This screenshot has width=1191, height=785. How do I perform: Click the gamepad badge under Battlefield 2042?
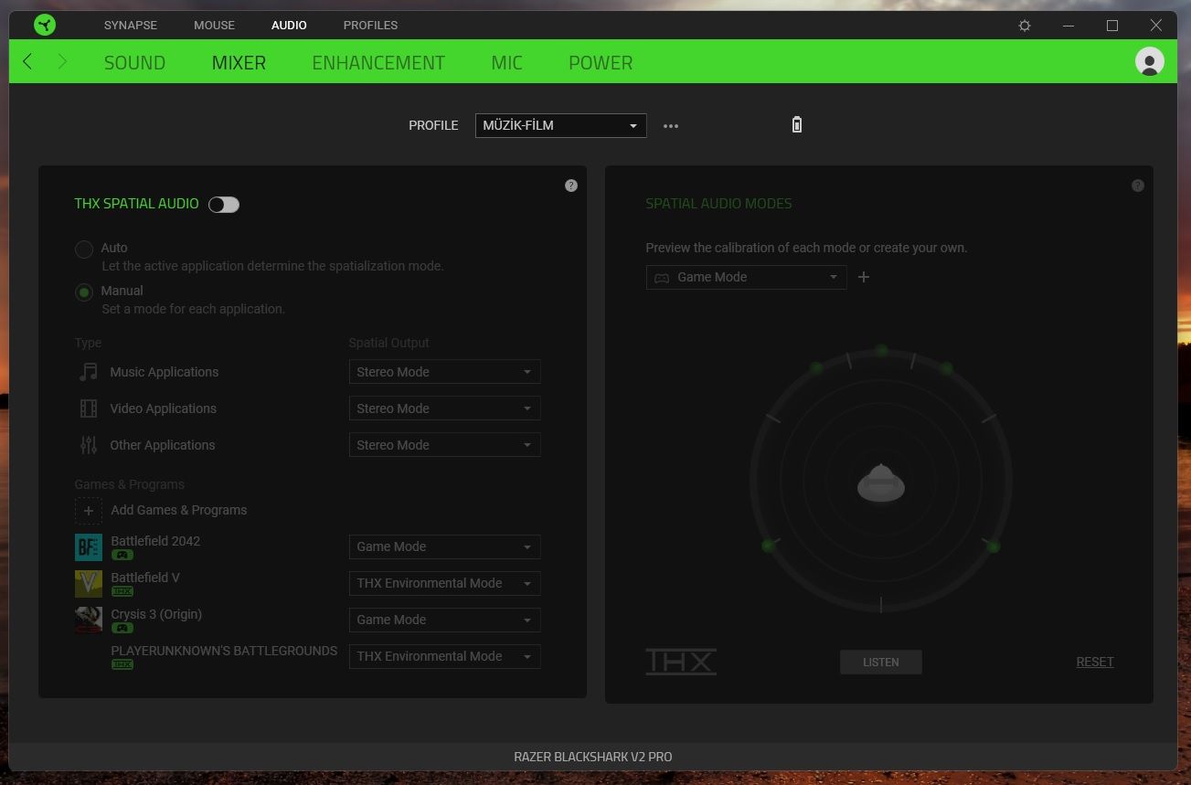click(x=122, y=555)
